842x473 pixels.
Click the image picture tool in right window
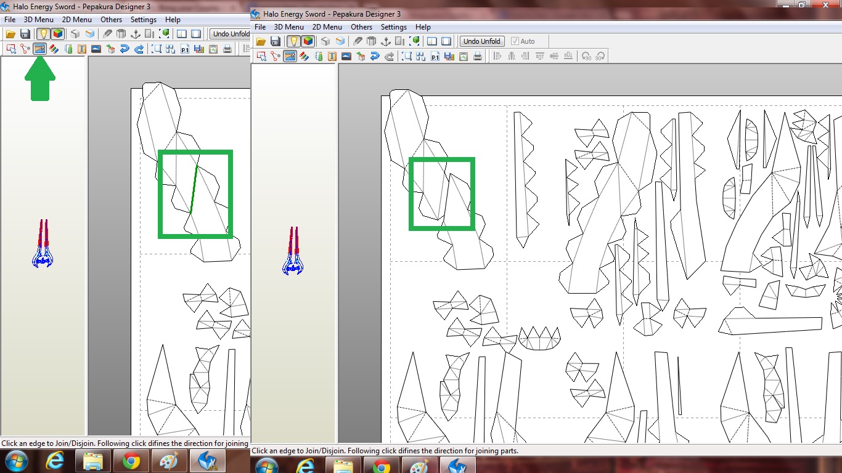point(346,57)
